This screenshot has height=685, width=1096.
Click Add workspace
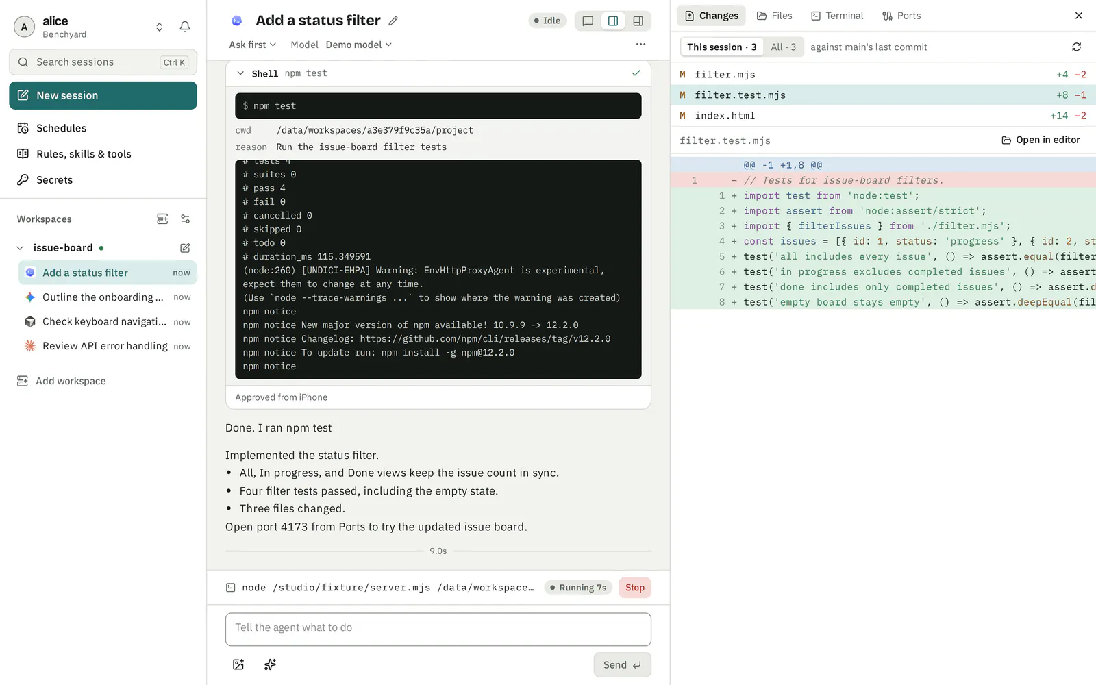click(62, 381)
